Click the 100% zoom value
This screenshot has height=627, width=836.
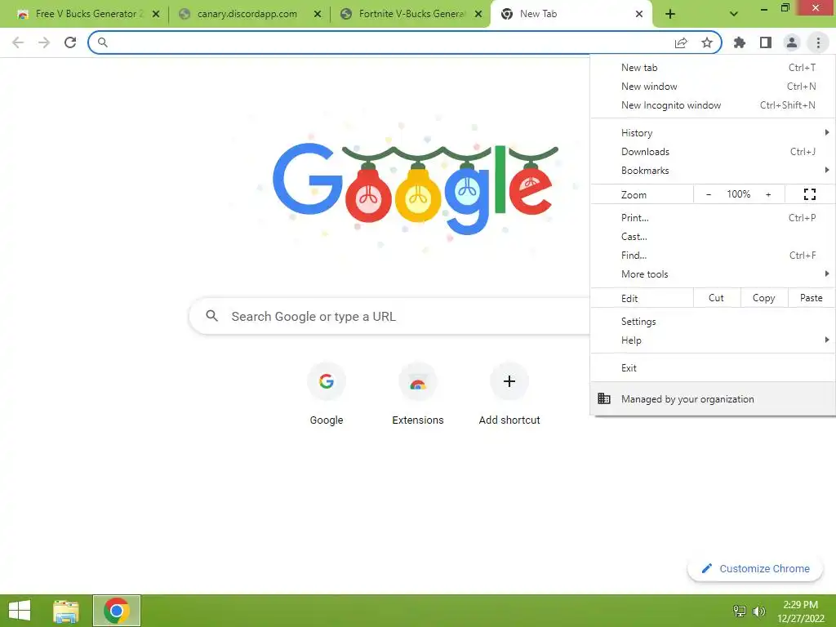click(x=738, y=194)
